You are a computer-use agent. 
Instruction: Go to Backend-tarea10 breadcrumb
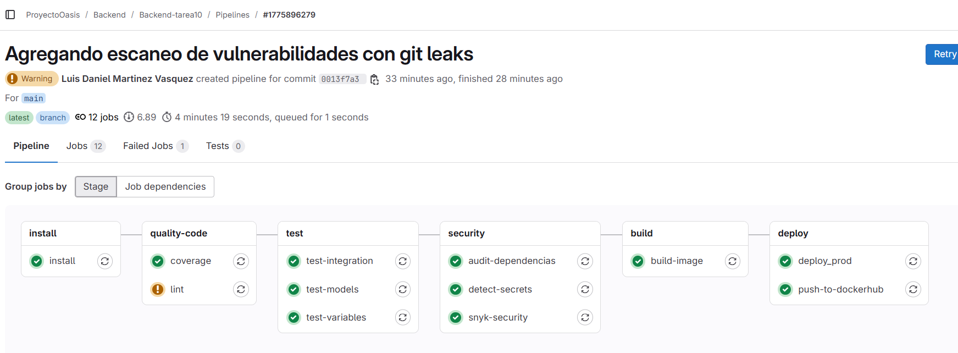point(171,15)
